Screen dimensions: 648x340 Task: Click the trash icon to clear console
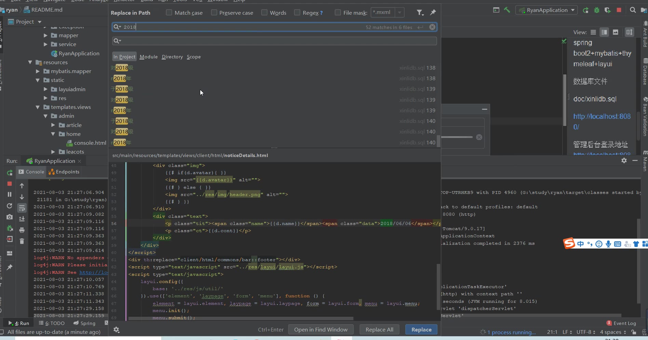(22, 241)
